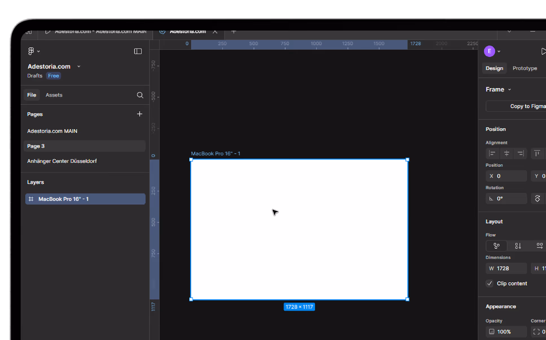This screenshot has width=546, height=340.
Task: Toggle the Clip content checkbox
Action: click(490, 283)
